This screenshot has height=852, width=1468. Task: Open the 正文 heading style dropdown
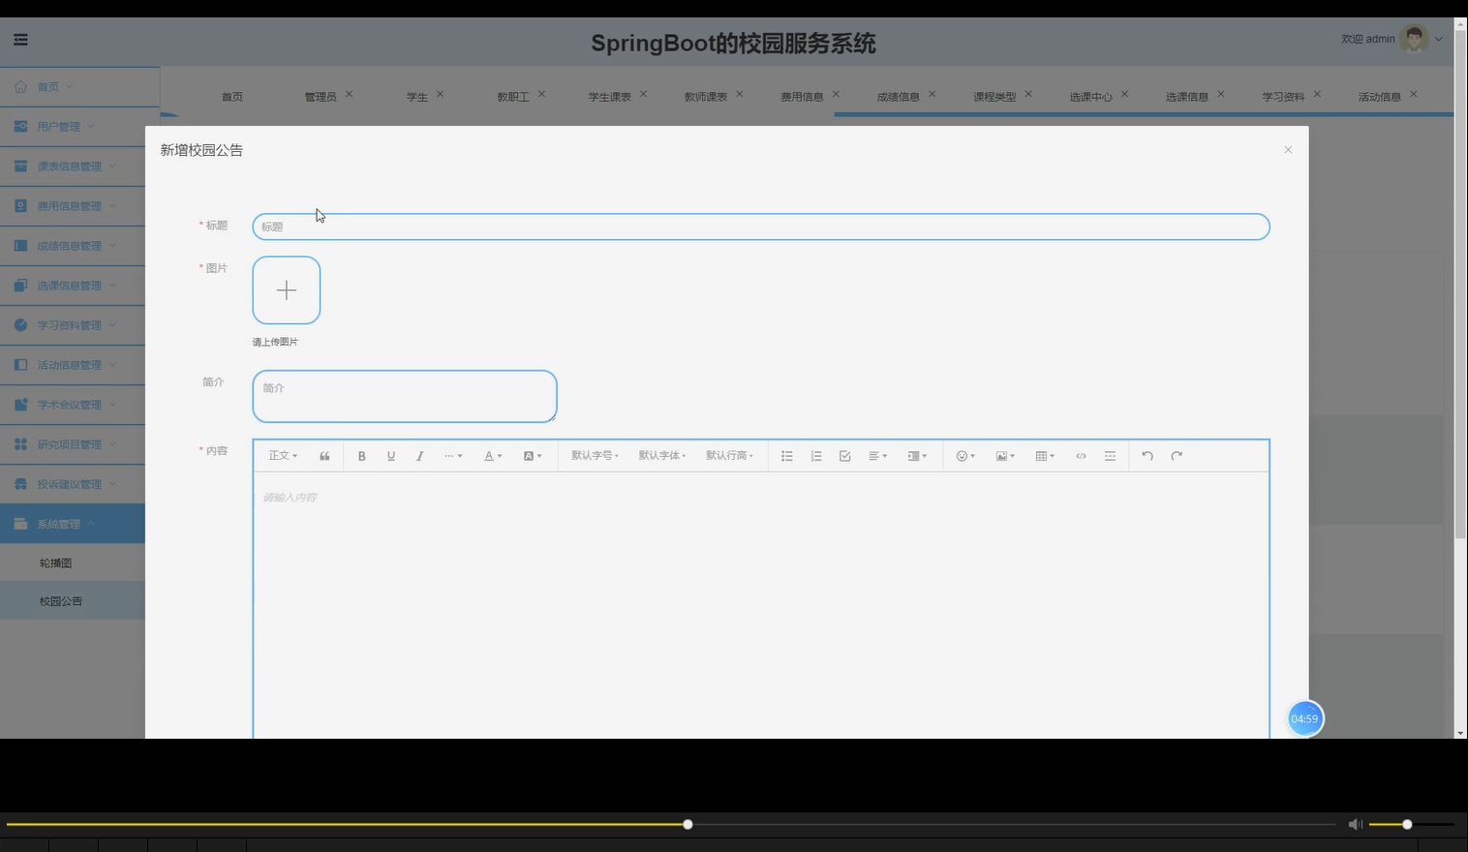[x=283, y=456]
